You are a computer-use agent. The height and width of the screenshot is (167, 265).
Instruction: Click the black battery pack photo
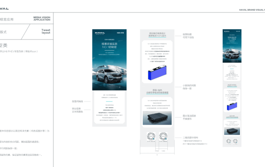pyautogui.click(x=157, y=118)
